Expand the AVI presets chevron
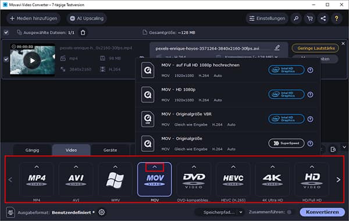 (76, 166)
